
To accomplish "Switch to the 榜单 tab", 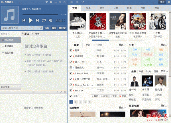I will click(88, 8).
